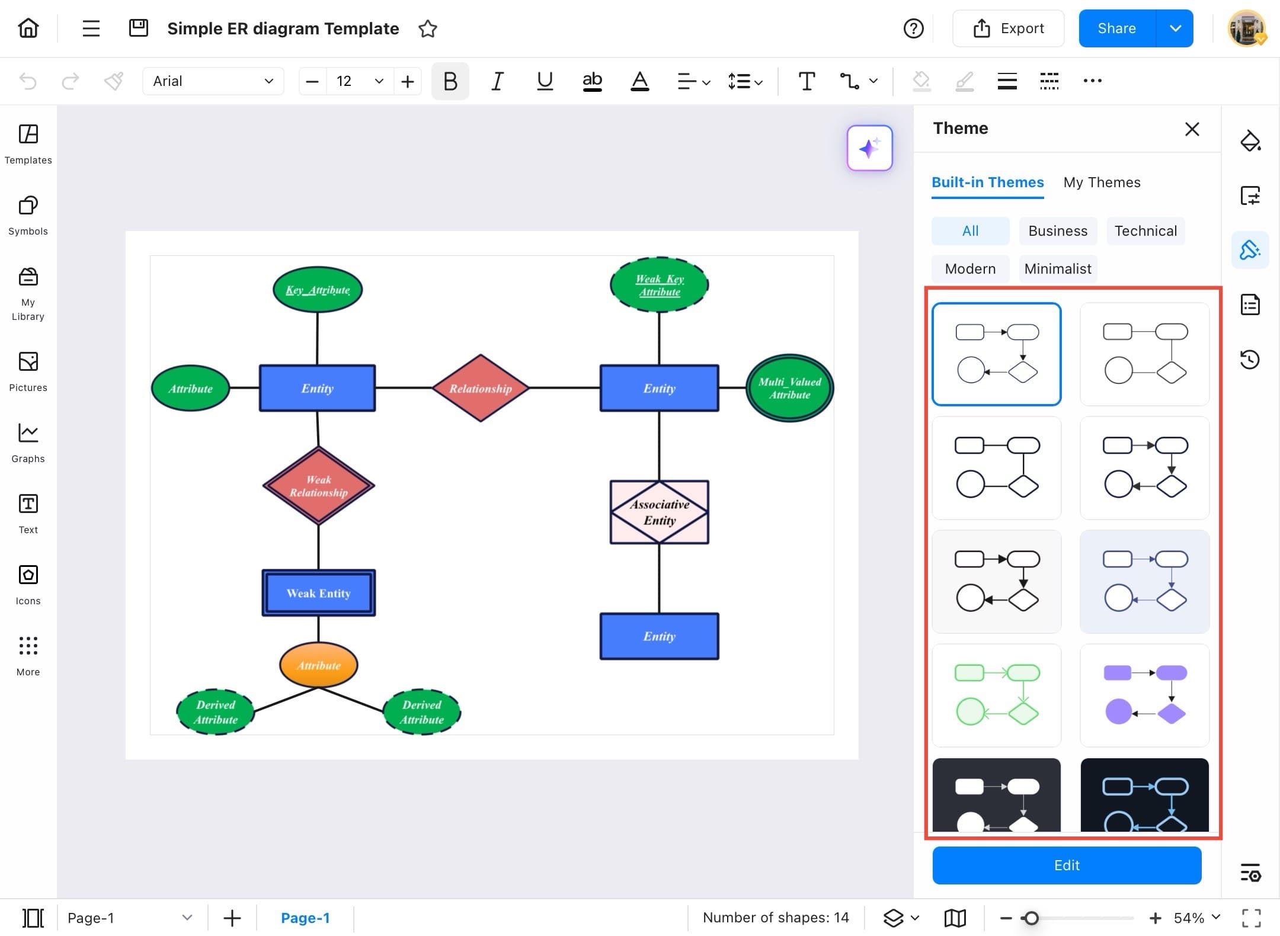
Task: Toggle underline text formatting
Action: click(545, 81)
